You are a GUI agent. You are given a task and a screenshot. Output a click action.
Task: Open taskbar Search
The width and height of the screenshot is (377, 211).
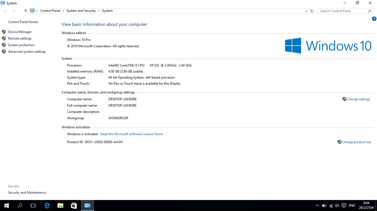click(x=20, y=206)
